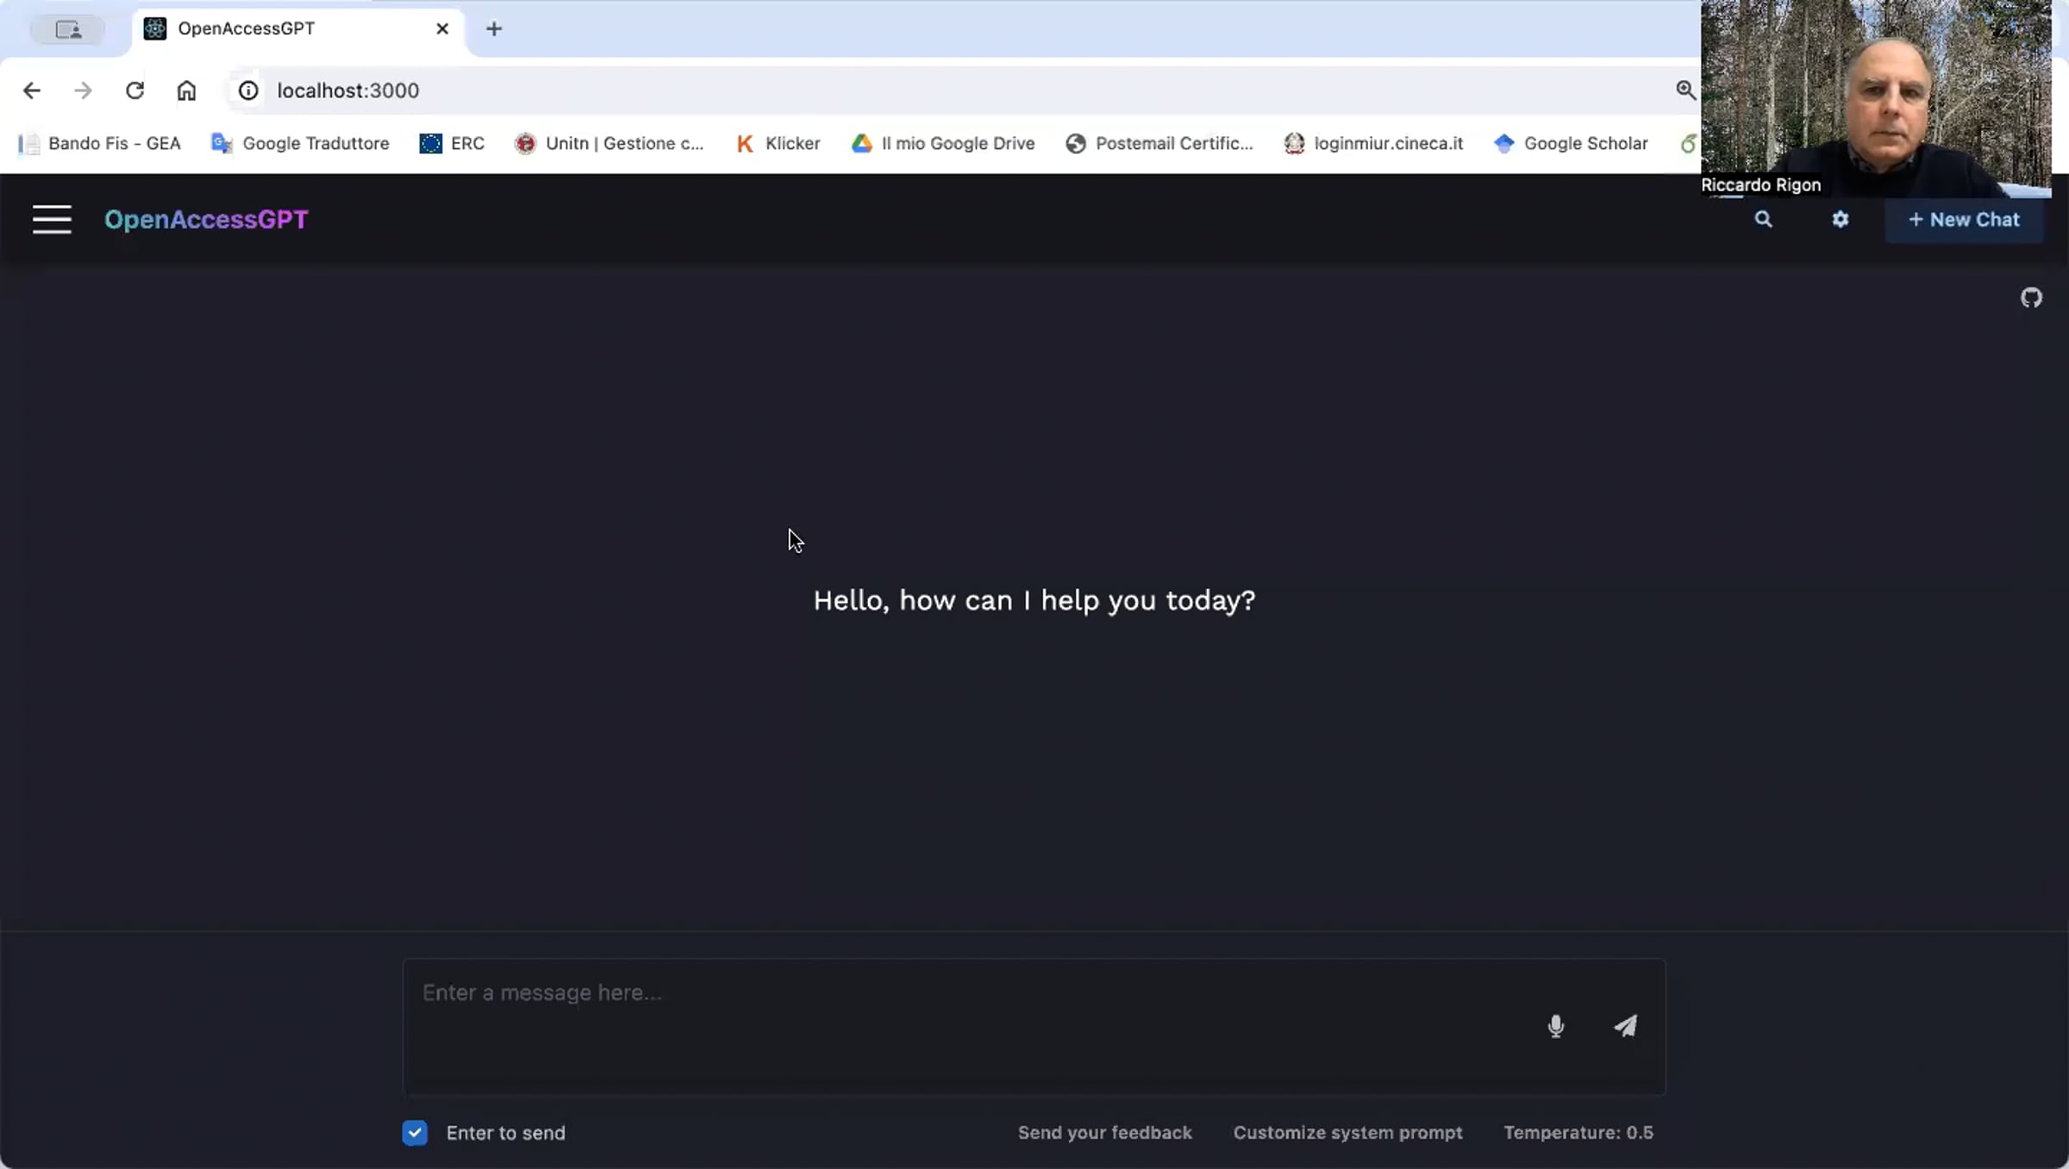Open the GitHub icon link
The width and height of the screenshot is (2069, 1169).
(x=2031, y=298)
